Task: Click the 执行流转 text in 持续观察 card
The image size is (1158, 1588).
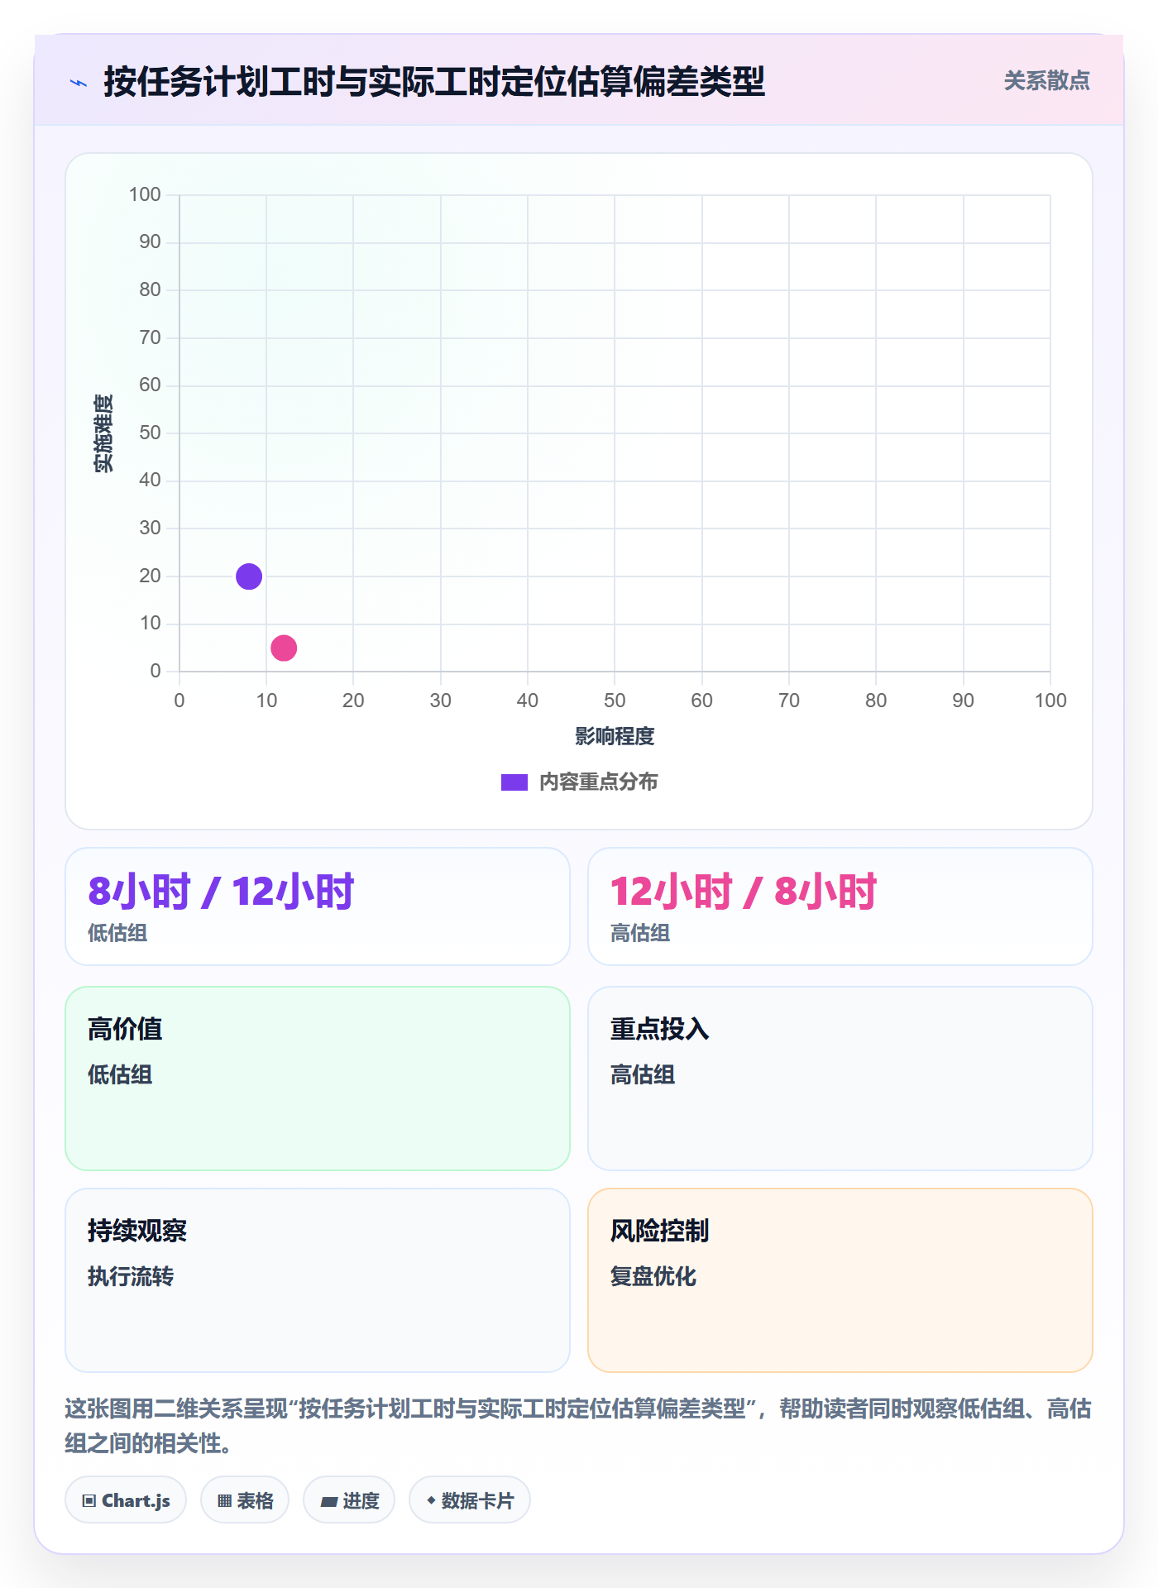Action: pos(131,1276)
